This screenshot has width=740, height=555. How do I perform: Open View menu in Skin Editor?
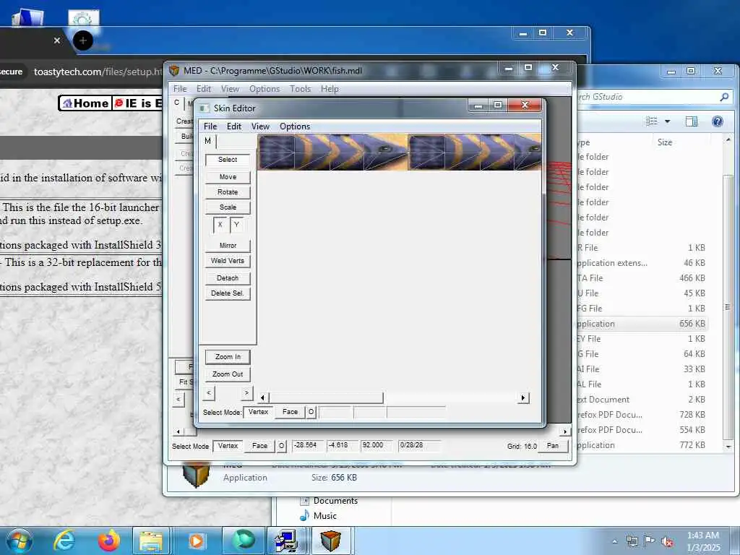coord(260,126)
